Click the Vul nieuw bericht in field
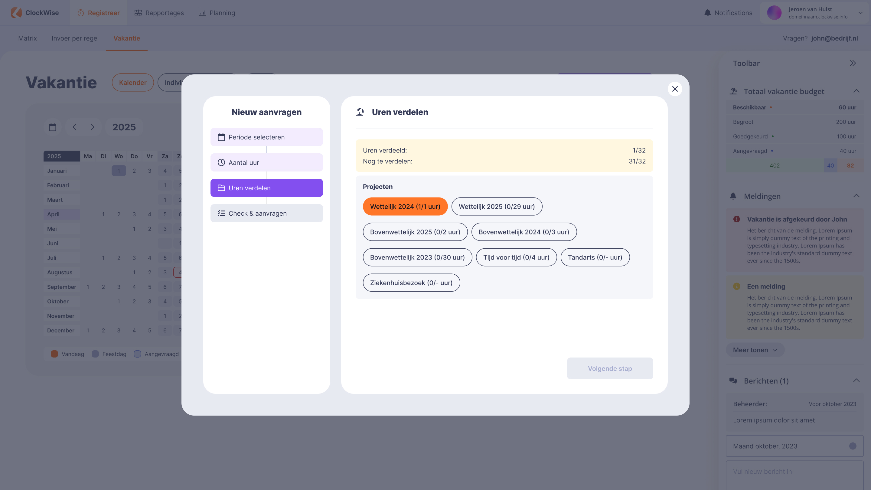The image size is (871, 490). (794, 472)
